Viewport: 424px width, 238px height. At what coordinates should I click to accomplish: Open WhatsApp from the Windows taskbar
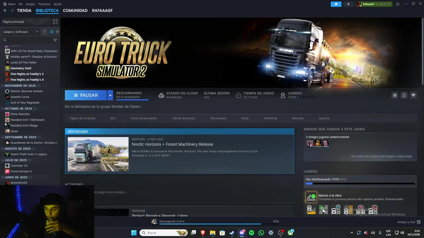point(261,233)
